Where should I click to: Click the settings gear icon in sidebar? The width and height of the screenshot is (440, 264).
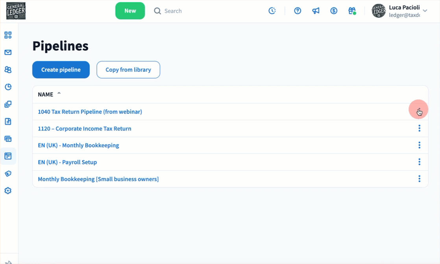(x=8, y=191)
